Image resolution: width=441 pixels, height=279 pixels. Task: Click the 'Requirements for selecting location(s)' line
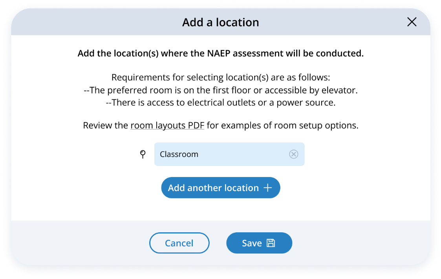point(220,77)
